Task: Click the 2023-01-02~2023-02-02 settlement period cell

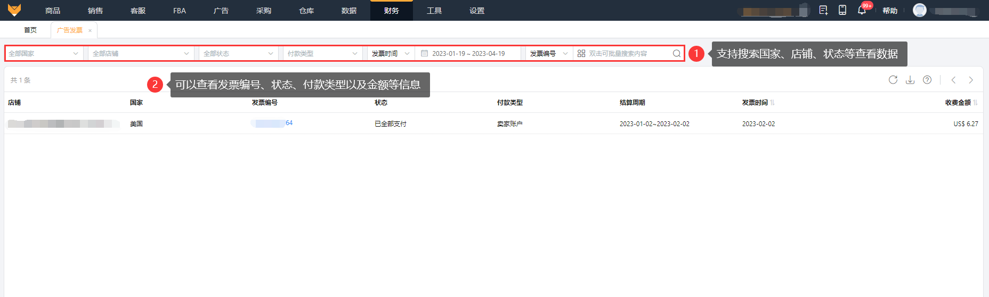Action: click(x=654, y=124)
